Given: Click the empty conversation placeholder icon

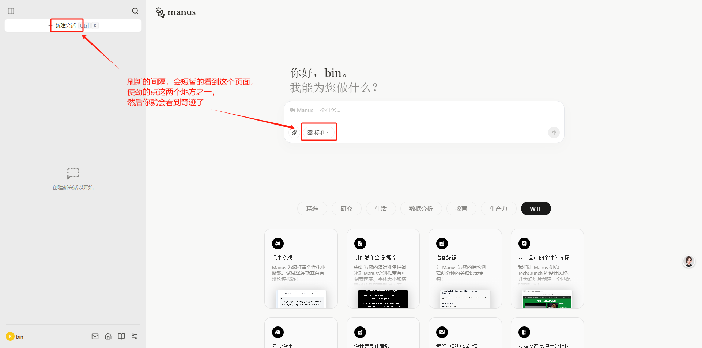Looking at the screenshot, I should pos(73,173).
